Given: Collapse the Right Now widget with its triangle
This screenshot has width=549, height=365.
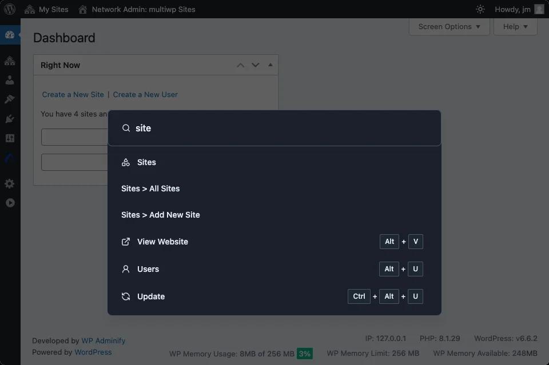Looking at the screenshot, I should [270, 65].
